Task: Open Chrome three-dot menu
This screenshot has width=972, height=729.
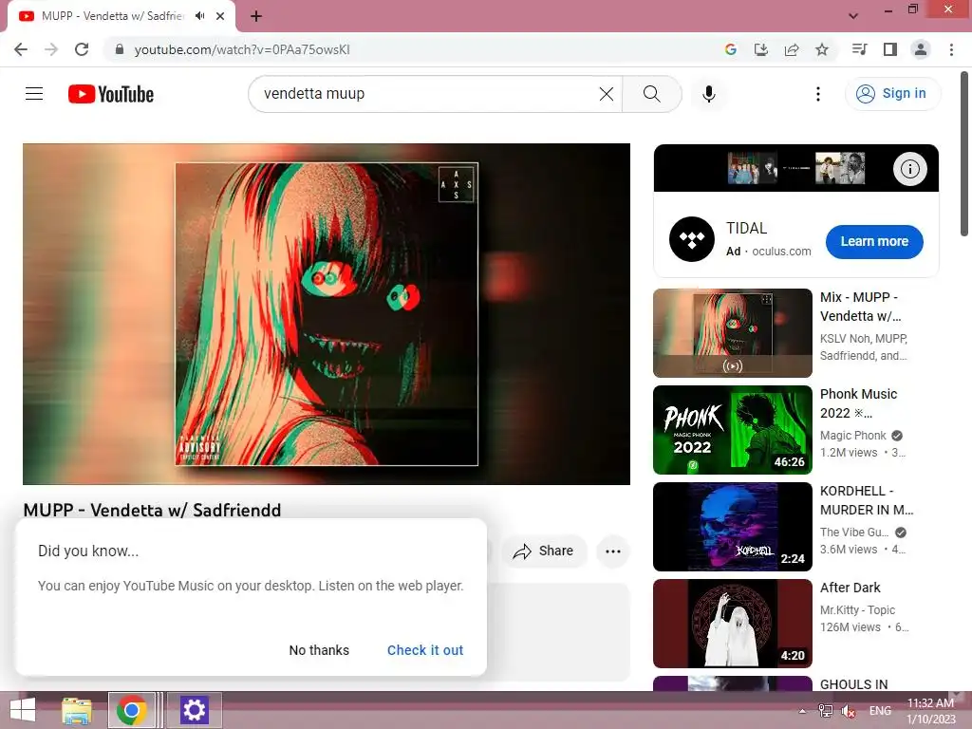Action: [951, 49]
